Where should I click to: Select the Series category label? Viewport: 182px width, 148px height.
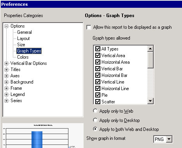click(16, 101)
